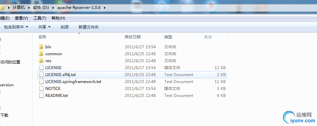Click the 11 KB size value

click(x=220, y=82)
